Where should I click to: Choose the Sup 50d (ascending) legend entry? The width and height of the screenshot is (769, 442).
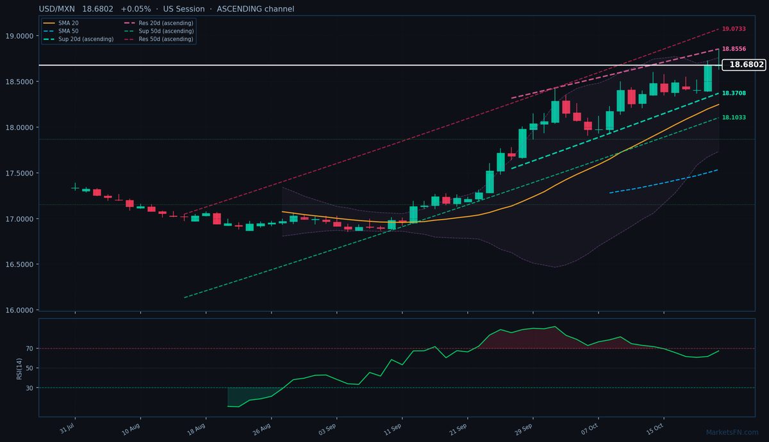tap(158, 31)
